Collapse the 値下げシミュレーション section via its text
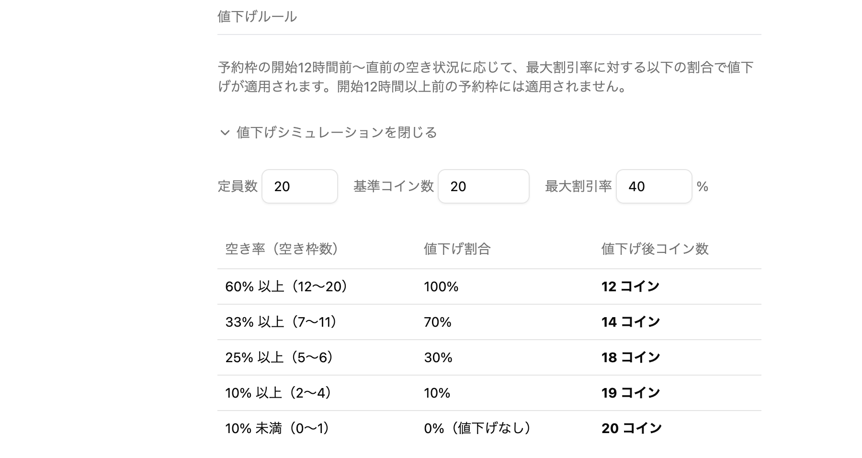The width and height of the screenshot is (862, 458). pyautogui.click(x=336, y=132)
